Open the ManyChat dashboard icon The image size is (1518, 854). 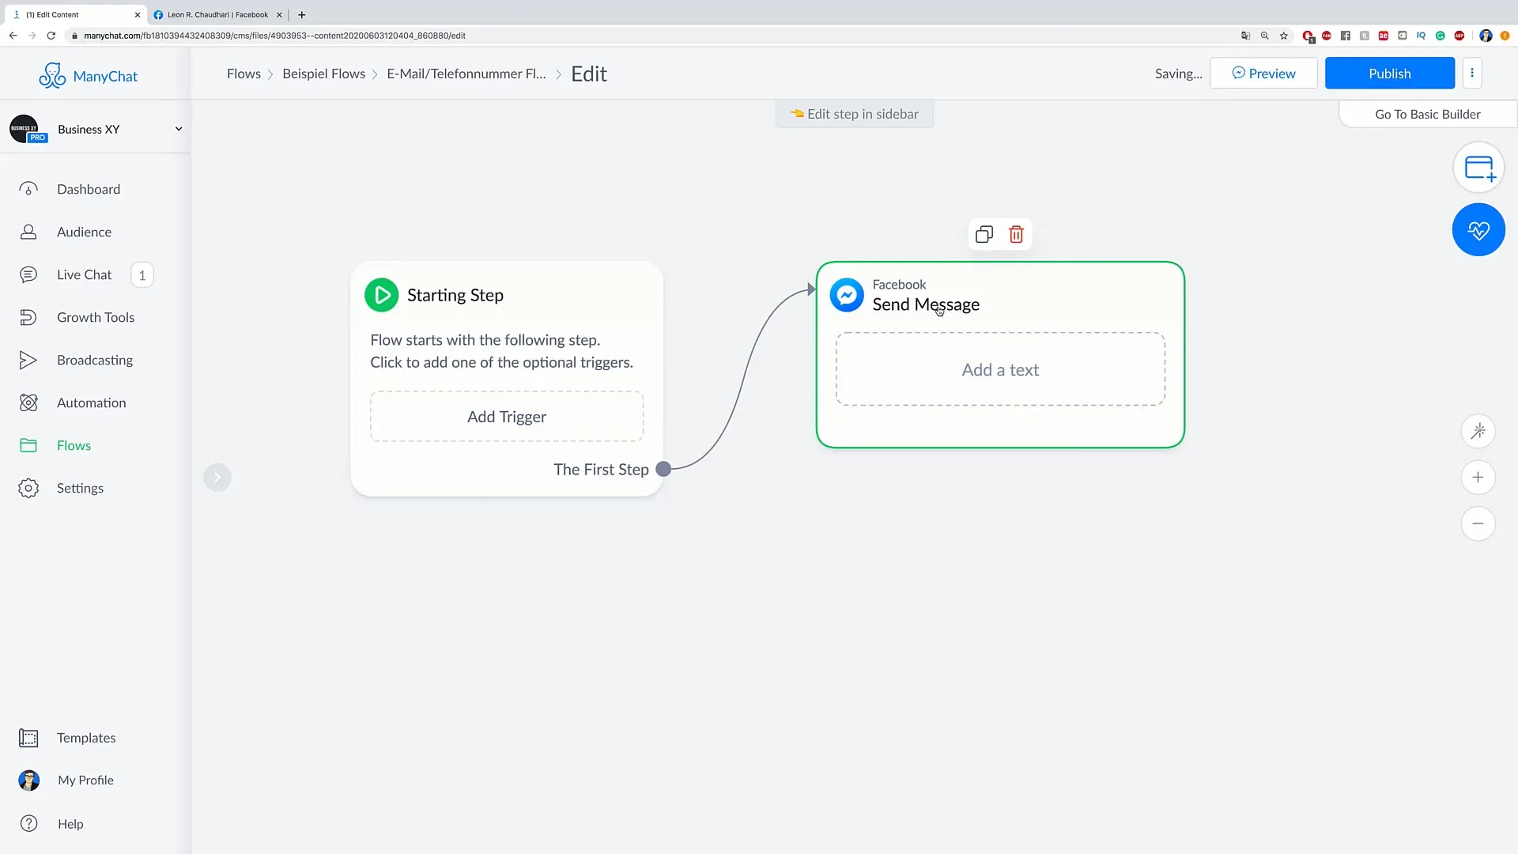pos(28,189)
